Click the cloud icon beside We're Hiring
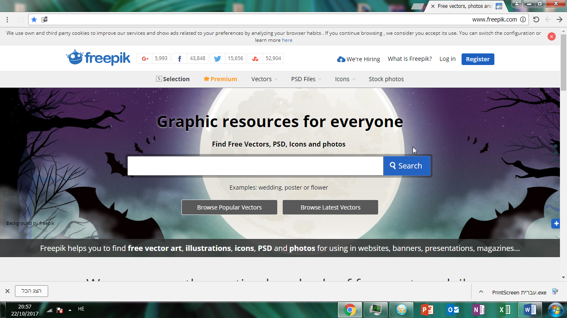This screenshot has height=318, width=567. [x=341, y=59]
